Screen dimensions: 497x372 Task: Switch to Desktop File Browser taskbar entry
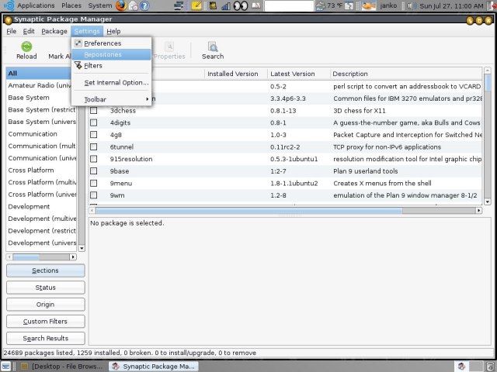click(x=61, y=367)
